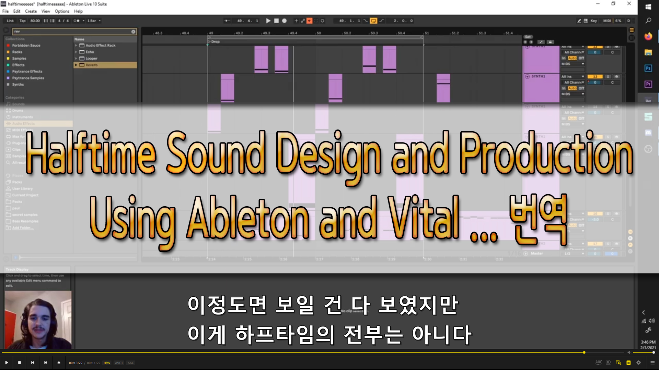
Task: Open SYNTH1 track All Ins dropdown
Action: coord(573,77)
